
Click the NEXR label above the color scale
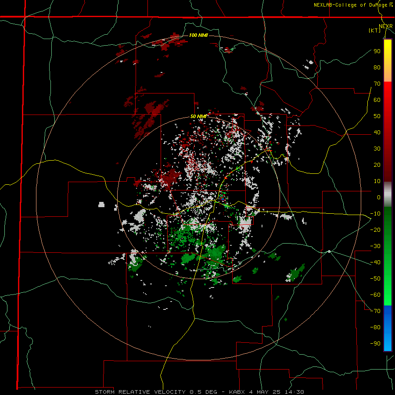click(x=386, y=26)
